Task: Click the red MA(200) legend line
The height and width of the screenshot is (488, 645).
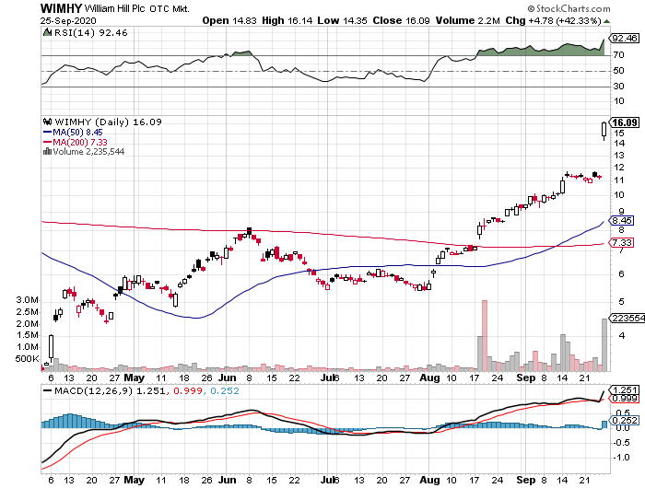Action: pyautogui.click(x=47, y=142)
